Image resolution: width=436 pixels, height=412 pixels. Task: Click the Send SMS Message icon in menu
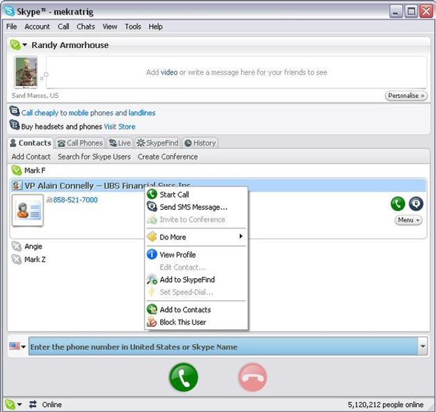[x=152, y=207]
